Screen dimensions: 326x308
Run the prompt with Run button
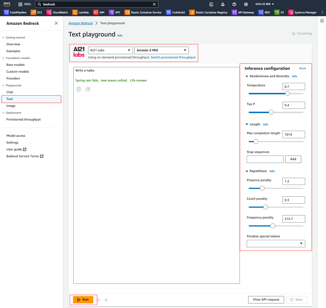tap(83, 300)
